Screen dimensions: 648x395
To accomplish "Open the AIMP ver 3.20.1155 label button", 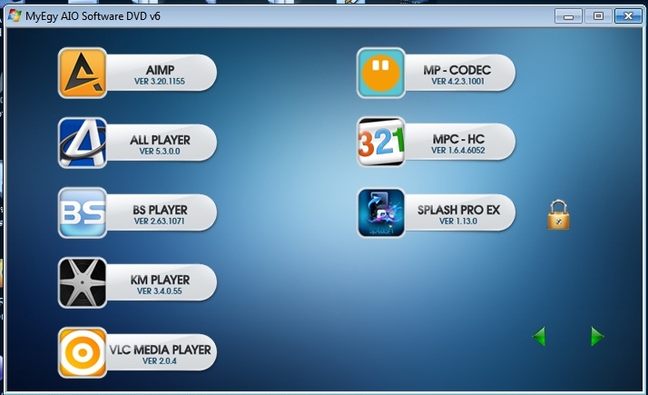I will click(x=162, y=74).
